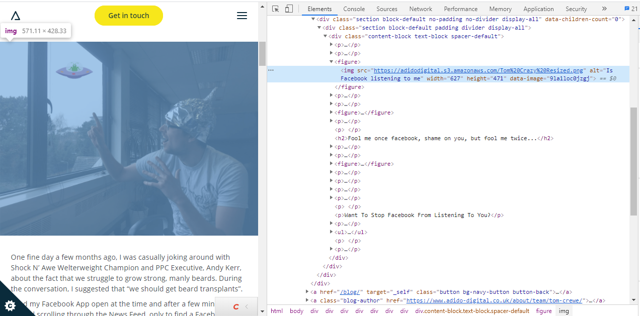The image size is (640, 316).
Task: Expand the button-back anchor node
Action: pos(307,292)
